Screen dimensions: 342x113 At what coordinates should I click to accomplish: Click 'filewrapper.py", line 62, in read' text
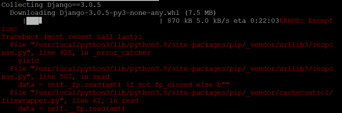(70, 101)
